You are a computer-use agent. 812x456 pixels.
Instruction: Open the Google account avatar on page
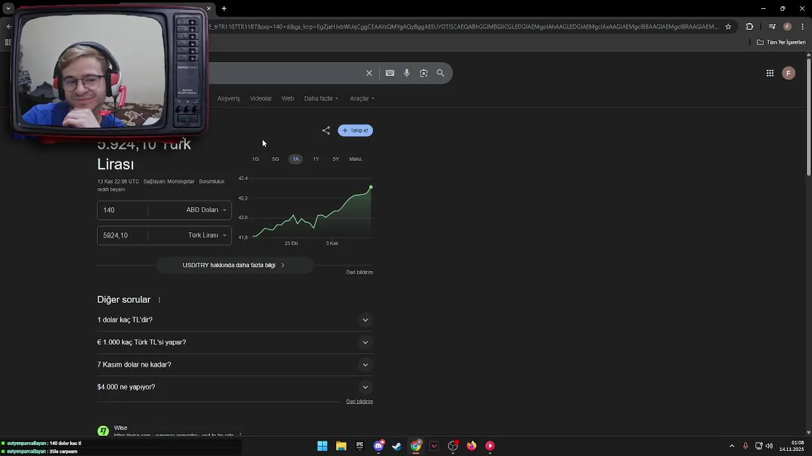click(789, 73)
